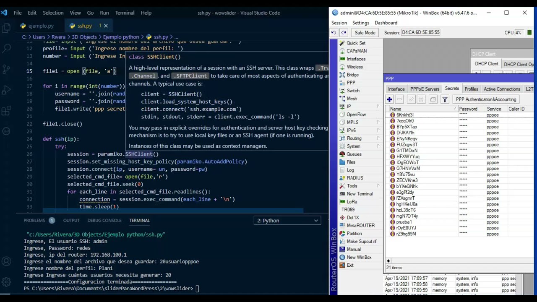Switch to the Output panel tab

pyautogui.click(x=71, y=221)
